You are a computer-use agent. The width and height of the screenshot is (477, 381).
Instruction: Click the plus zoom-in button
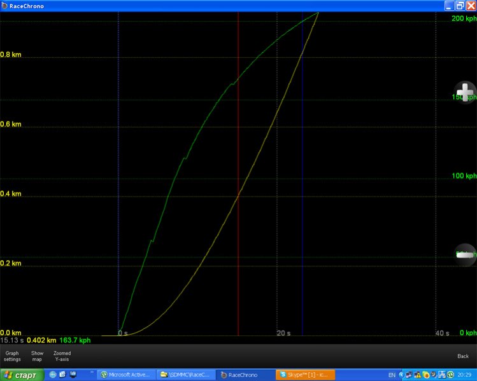[466, 93]
